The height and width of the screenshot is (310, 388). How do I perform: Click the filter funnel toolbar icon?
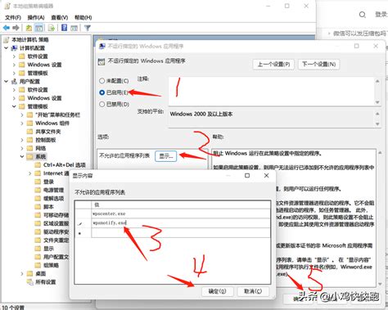pyautogui.click(x=88, y=28)
